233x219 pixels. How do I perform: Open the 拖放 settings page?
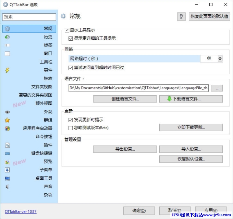point(48,78)
